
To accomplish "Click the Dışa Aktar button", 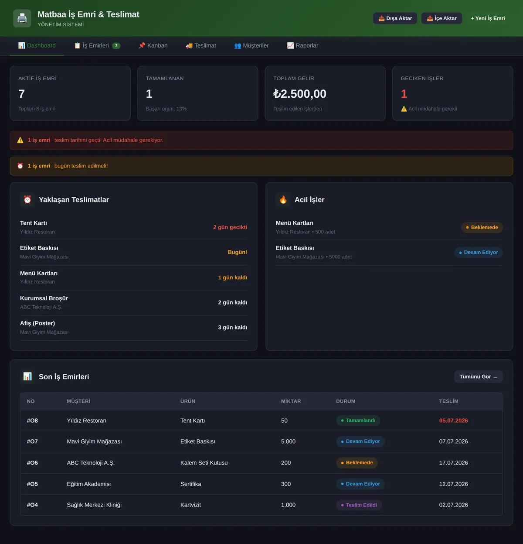I will coord(395,18).
